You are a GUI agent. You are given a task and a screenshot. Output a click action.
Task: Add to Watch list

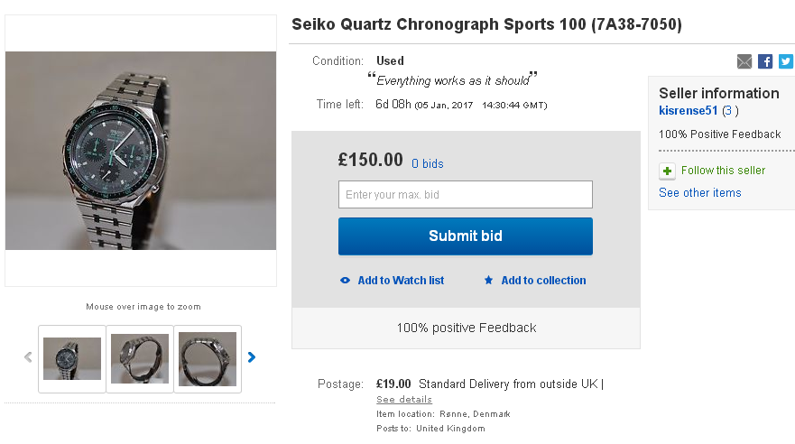coord(401,281)
